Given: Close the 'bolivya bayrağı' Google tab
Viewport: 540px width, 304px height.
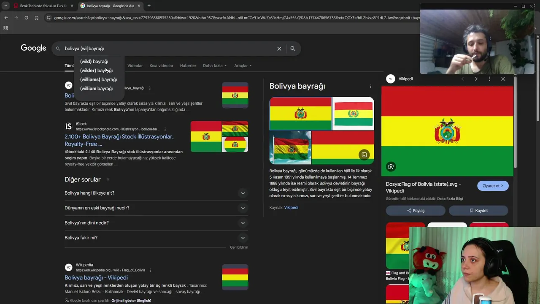Looking at the screenshot, I should click(x=139, y=6).
